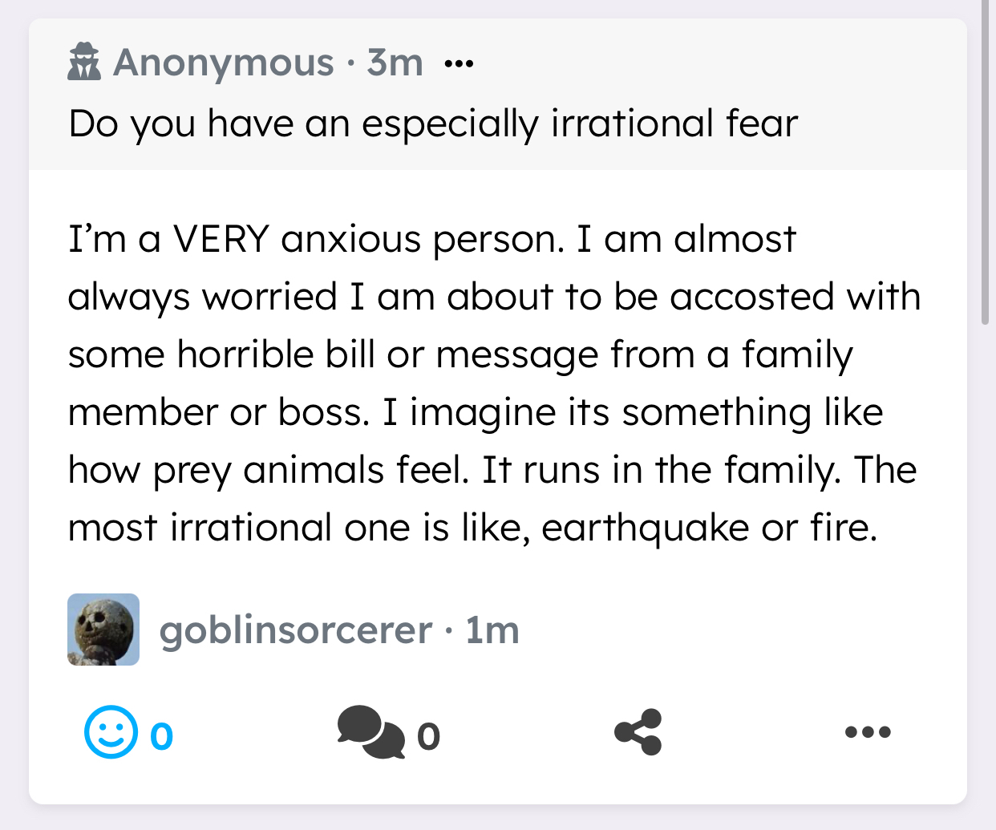The width and height of the screenshot is (996, 830).
Task: Click the anonymous spy hat icon
Action: point(84,63)
